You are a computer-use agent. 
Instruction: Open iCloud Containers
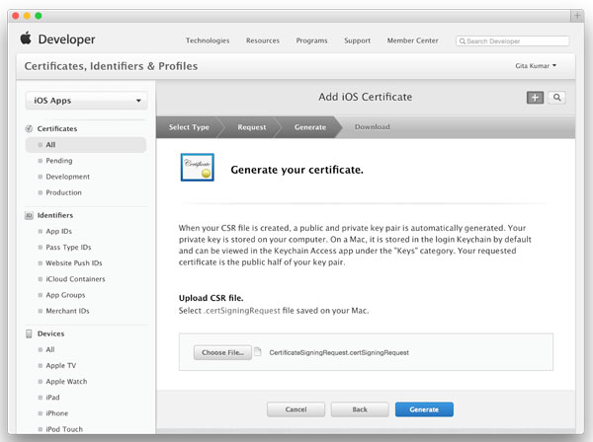click(75, 279)
